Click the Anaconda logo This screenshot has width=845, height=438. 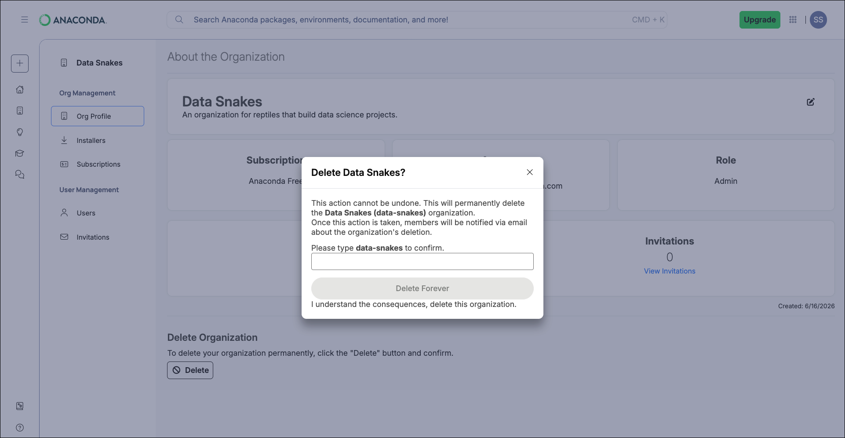tap(73, 20)
